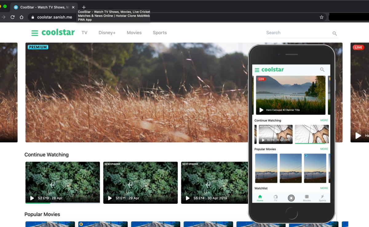Click the coolstar.sanish.me address bar
The height and width of the screenshot is (227, 369).
[x=177, y=17]
